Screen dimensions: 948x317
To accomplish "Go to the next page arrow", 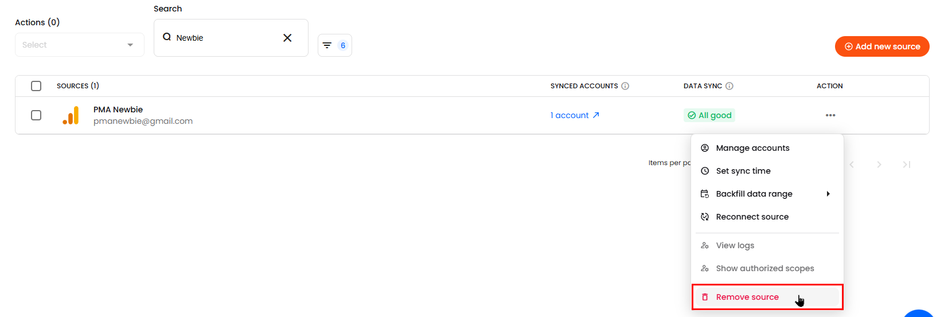I will (x=879, y=165).
